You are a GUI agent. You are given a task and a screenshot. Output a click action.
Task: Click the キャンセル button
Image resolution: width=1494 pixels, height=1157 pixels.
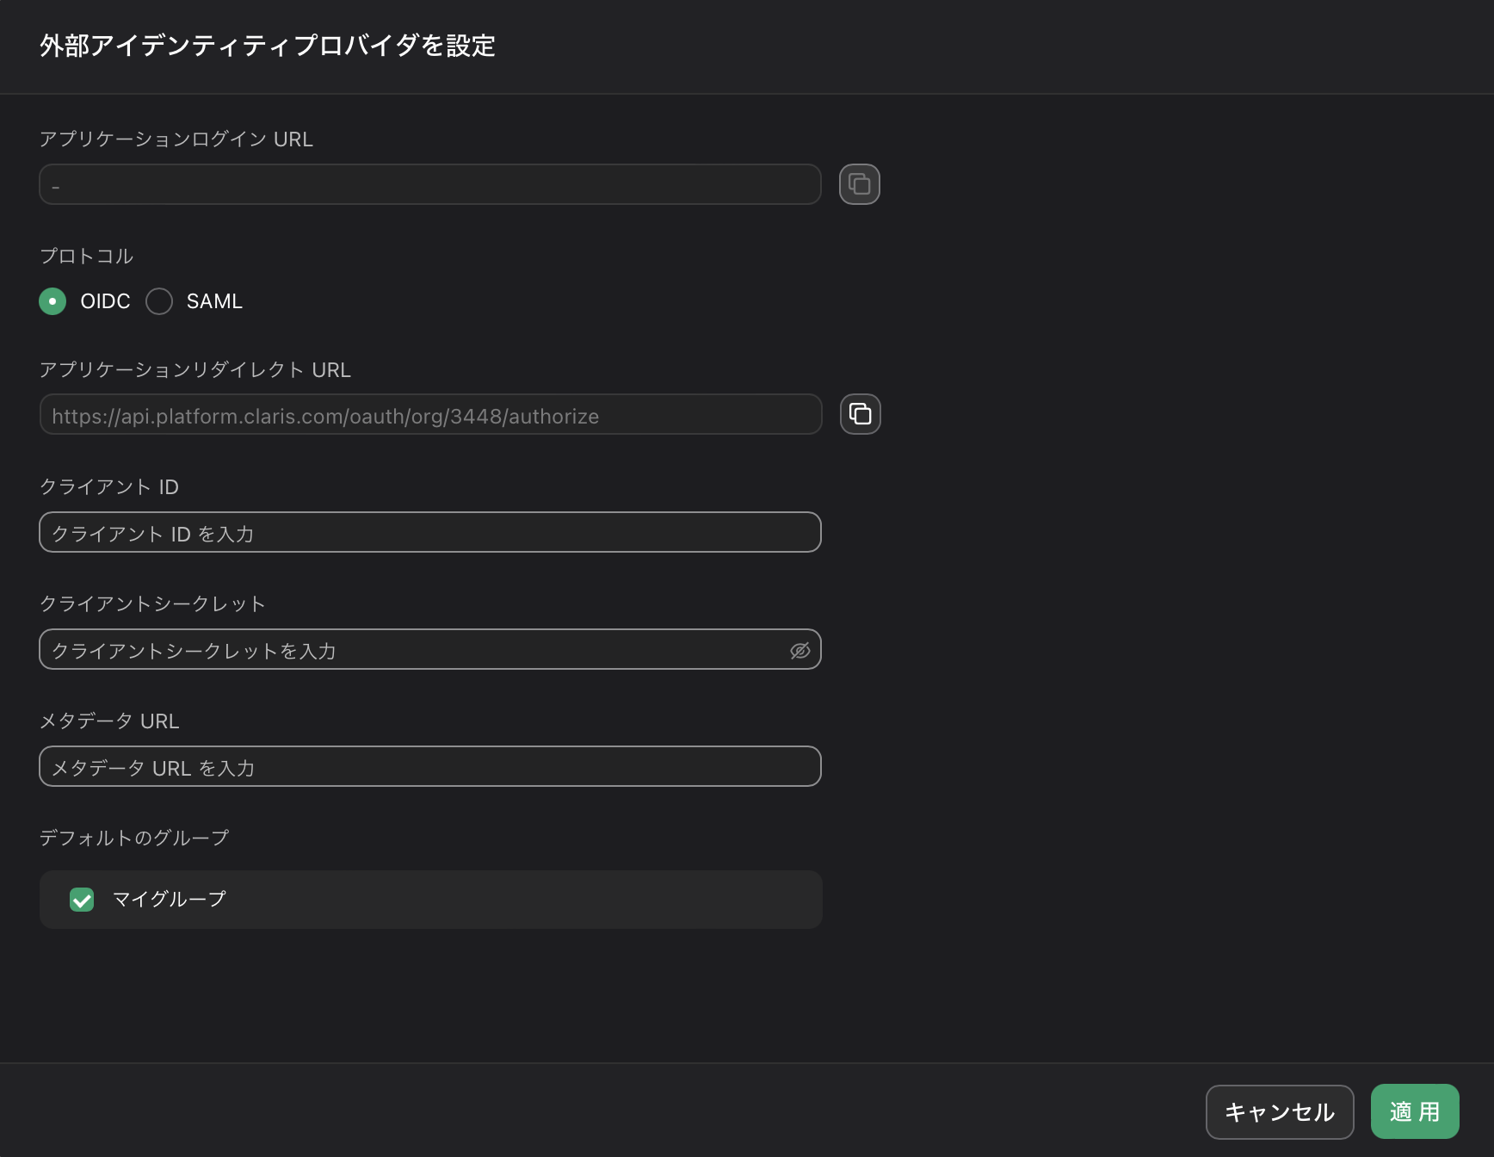point(1280,1111)
